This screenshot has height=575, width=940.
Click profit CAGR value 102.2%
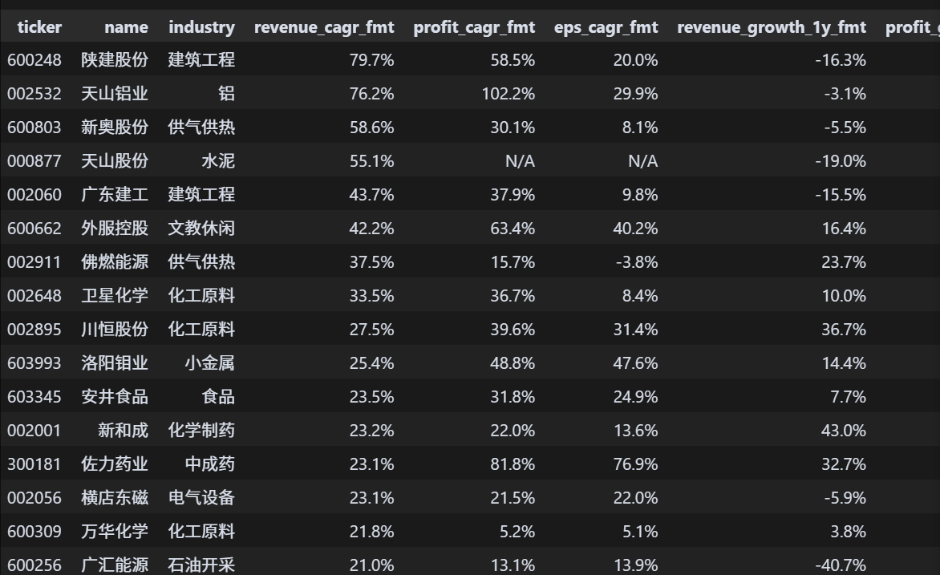(x=508, y=94)
